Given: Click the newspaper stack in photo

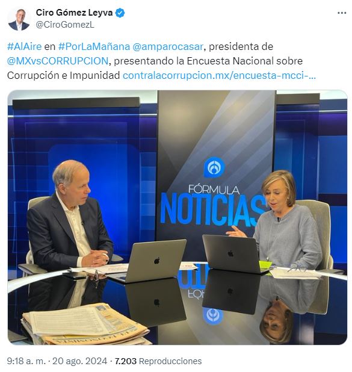Looking at the screenshot, I should click(x=85, y=324).
